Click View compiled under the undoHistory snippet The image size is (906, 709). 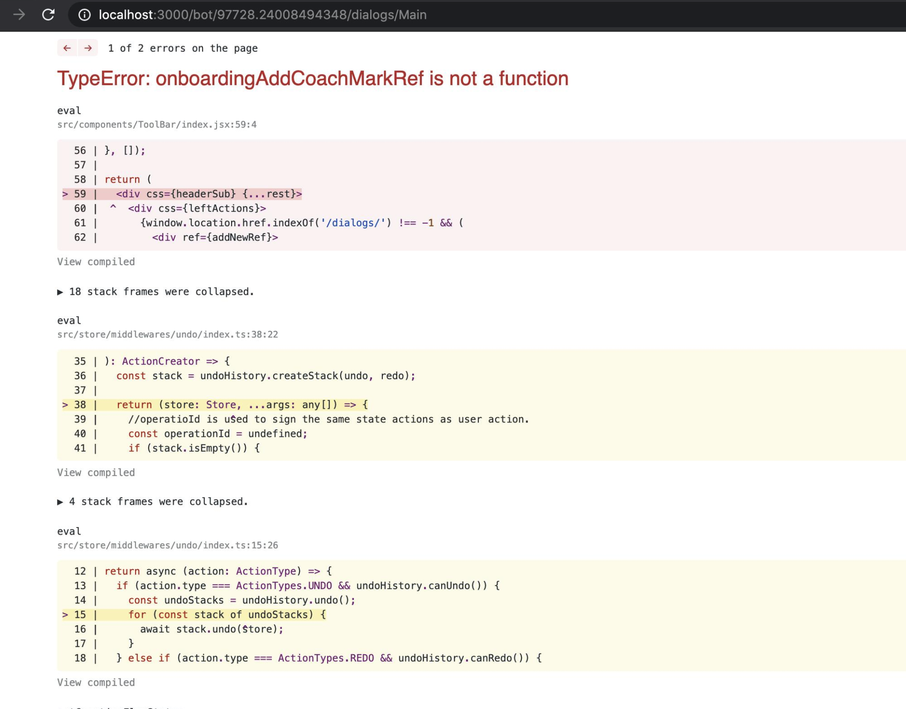(x=96, y=472)
